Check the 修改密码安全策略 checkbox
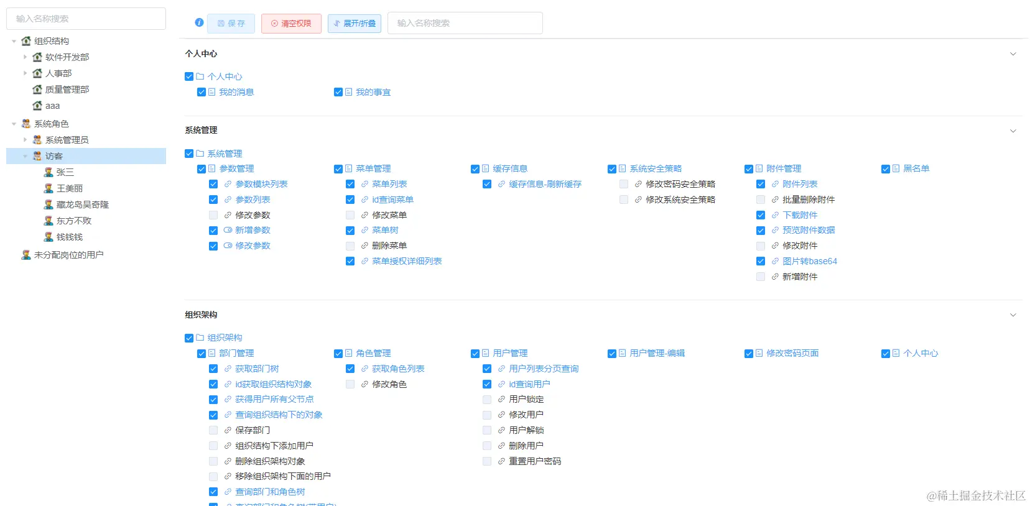 click(x=624, y=184)
